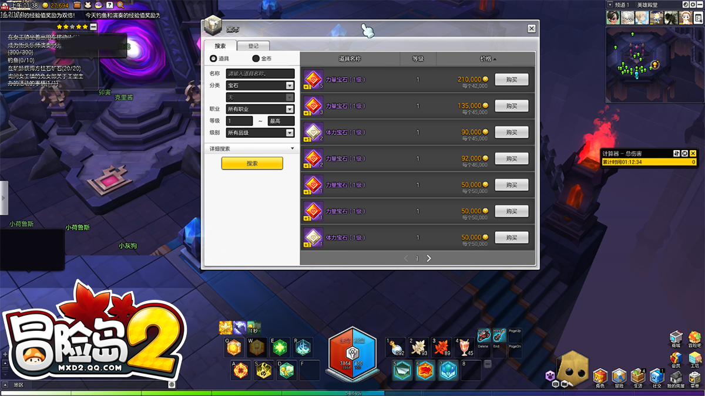The width and height of the screenshot is (705, 396).
Task: Select the 道具 radio option
Action: (x=213, y=59)
